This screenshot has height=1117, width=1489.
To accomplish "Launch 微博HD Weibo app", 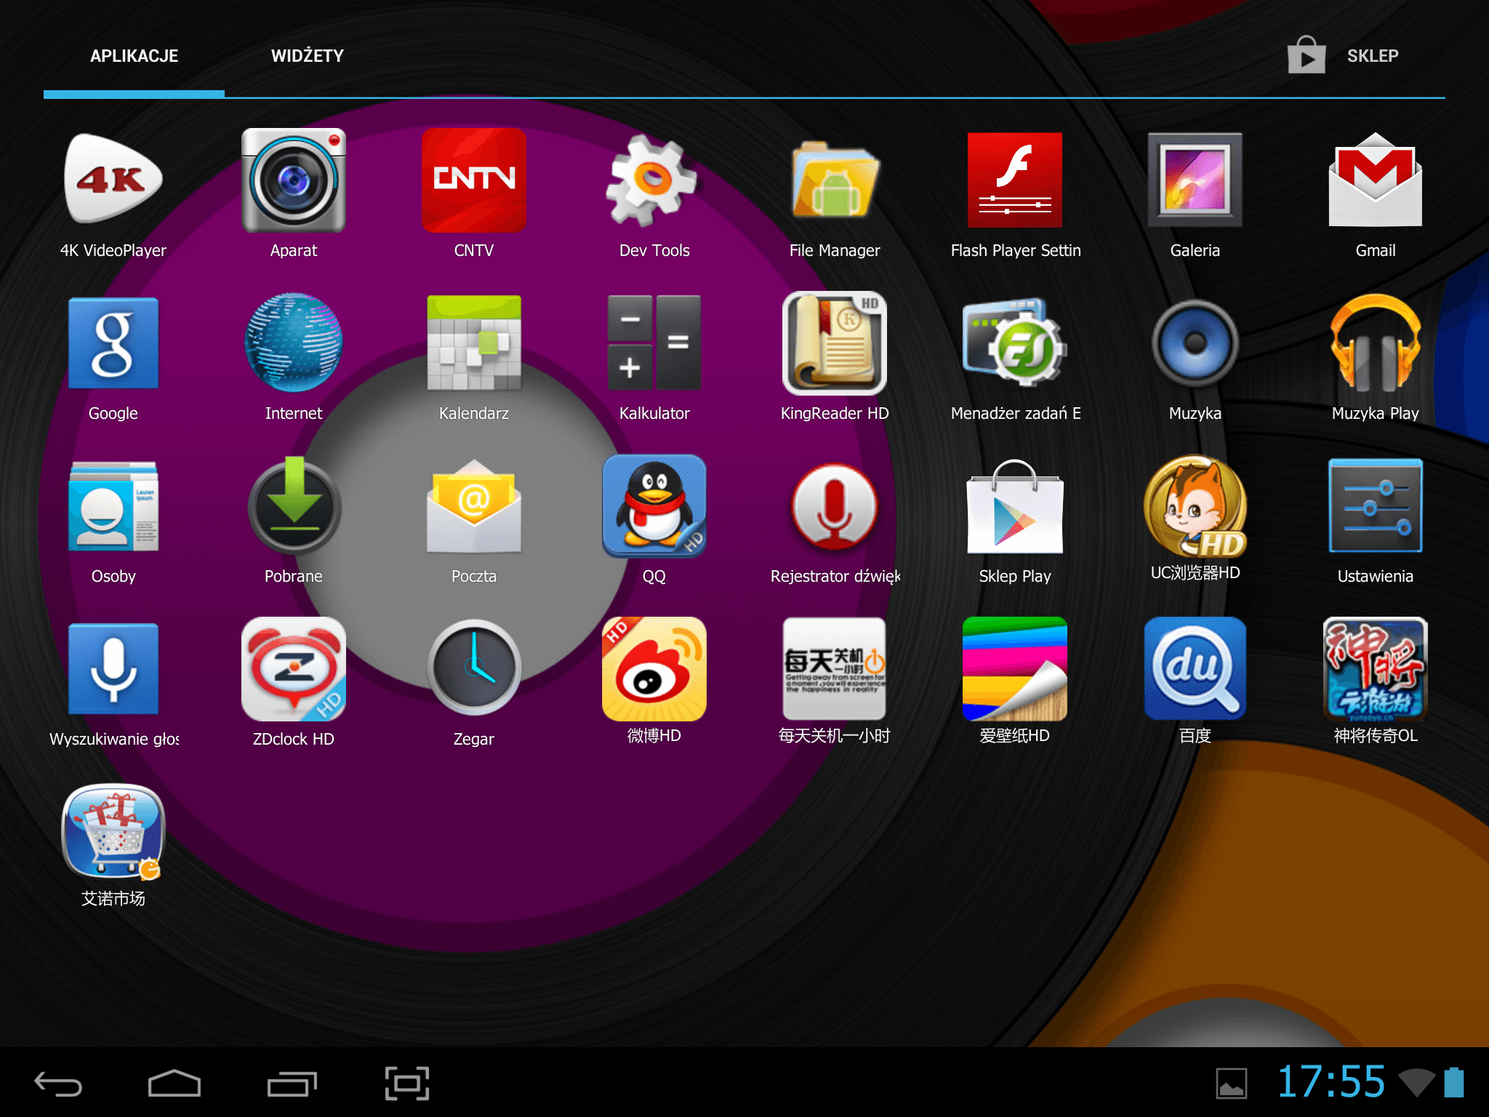I will pyautogui.click(x=654, y=668).
